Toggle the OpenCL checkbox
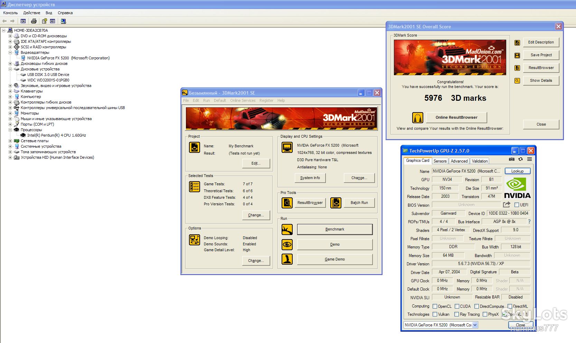Viewport: 576px width, 343px height. (435, 306)
